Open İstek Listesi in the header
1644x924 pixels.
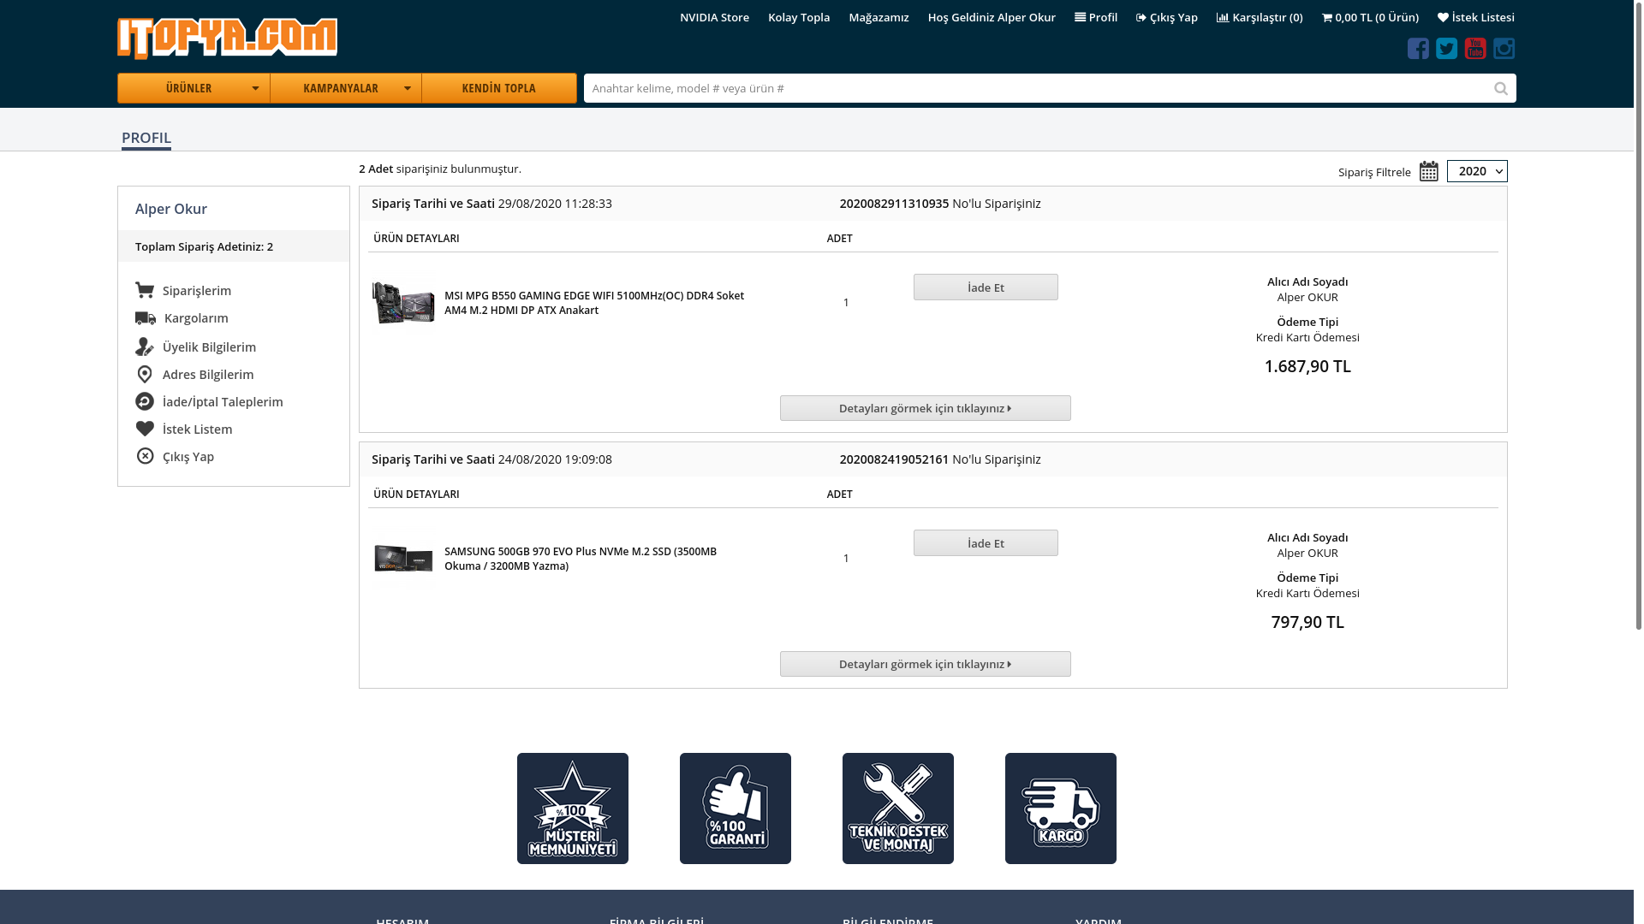click(x=1476, y=17)
